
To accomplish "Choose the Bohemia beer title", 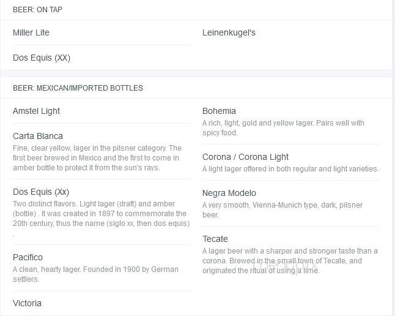I will pos(219,111).
